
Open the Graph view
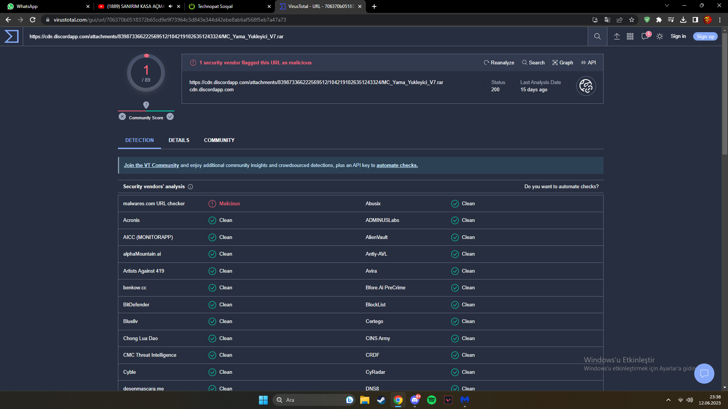(x=563, y=62)
